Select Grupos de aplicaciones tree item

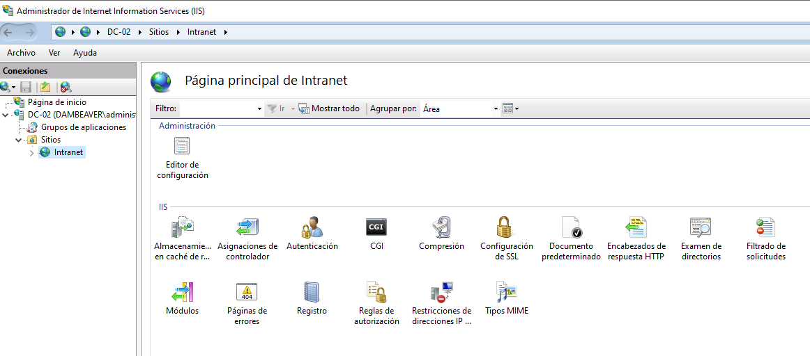click(x=84, y=127)
